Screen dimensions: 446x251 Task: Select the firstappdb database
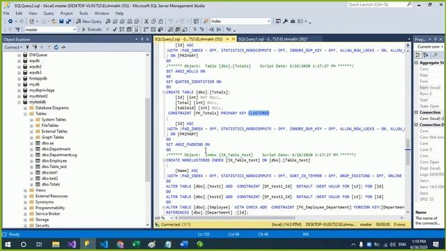click(x=38, y=79)
